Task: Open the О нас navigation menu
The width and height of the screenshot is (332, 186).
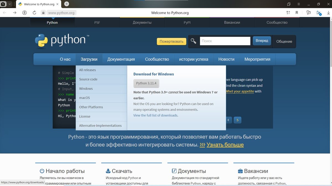Action: [x=65, y=59]
